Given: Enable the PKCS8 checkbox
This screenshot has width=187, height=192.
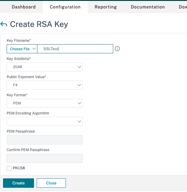Looking at the screenshot, I should 9,168.
